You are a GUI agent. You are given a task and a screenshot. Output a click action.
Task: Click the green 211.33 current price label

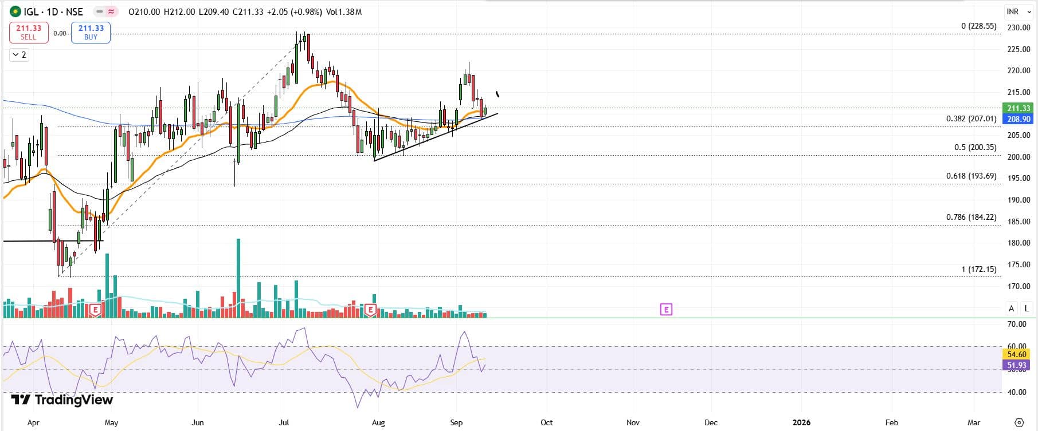[x=1018, y=108]
